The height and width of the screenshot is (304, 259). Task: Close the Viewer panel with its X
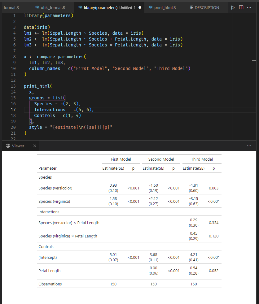34,146
